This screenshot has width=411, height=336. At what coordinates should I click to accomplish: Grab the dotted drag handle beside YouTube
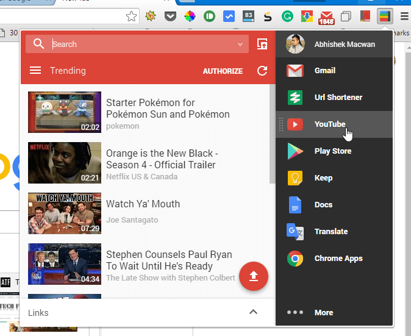tap(281, 124)
